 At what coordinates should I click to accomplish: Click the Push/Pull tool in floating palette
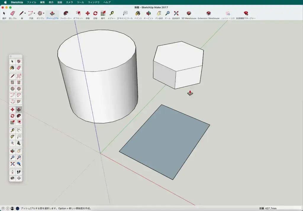(19, 110)
